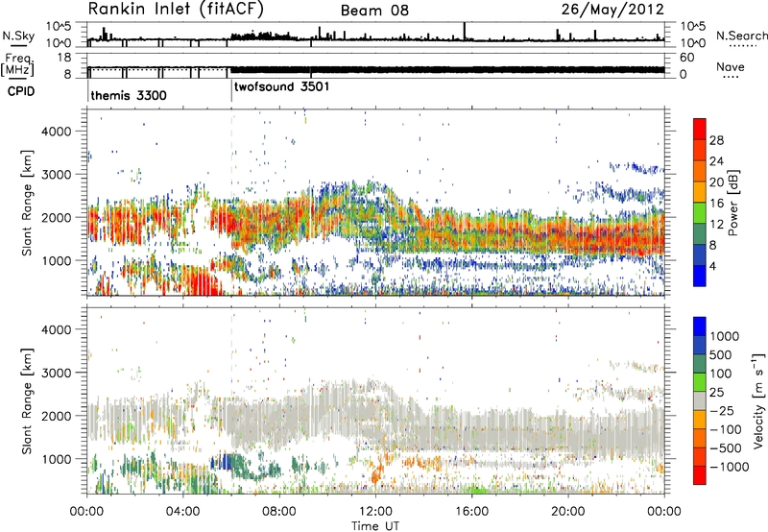Click the 'N.Sky' legend label

pos(18,36)
